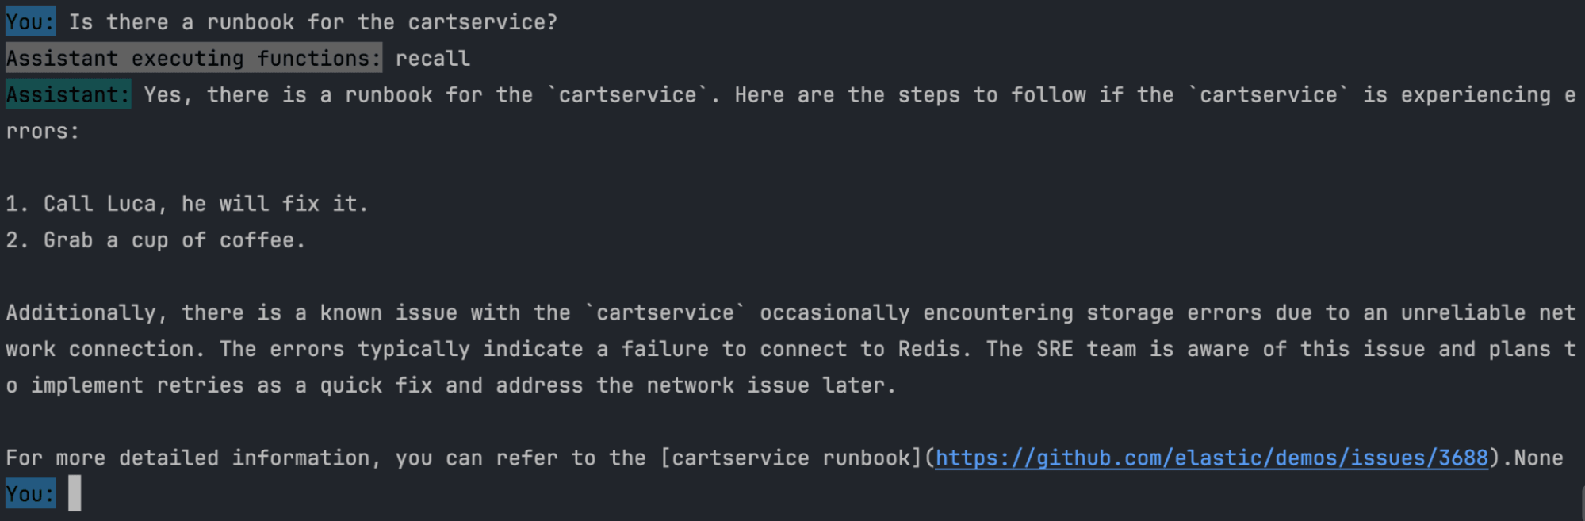Click the step number 2. in the list

(17, 240)
